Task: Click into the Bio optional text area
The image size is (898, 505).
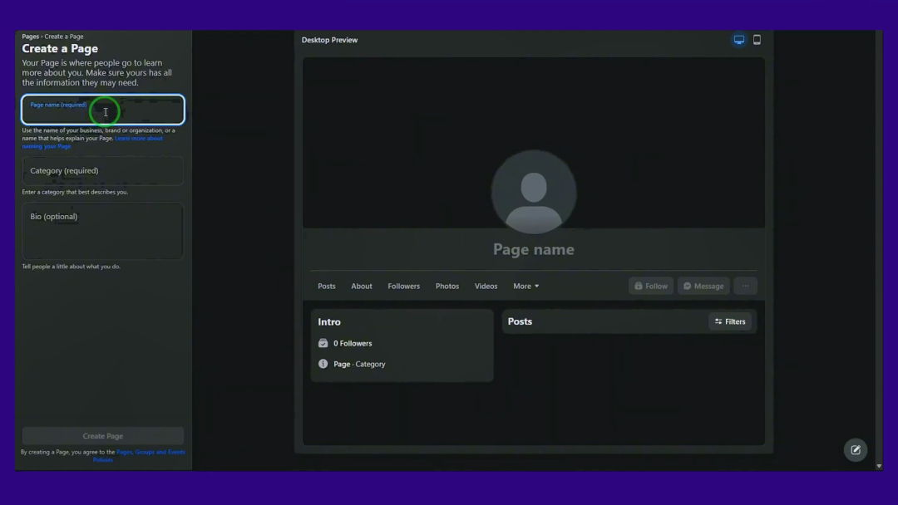Action: click(103, 231)
